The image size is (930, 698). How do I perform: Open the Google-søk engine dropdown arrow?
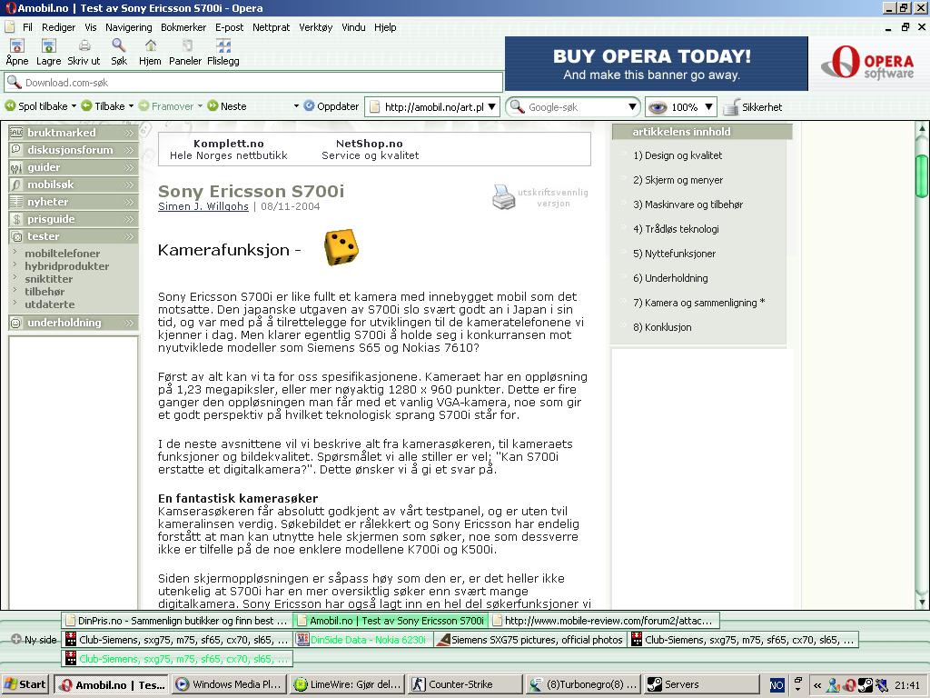pyautogui.click(x=632, y=107)
